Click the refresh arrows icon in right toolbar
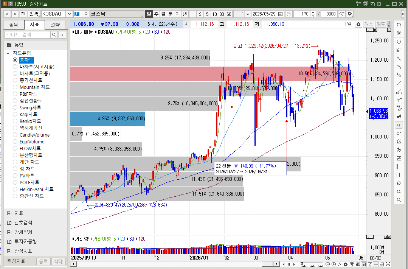This screenshot has height=269, width=408. [399, 25]
